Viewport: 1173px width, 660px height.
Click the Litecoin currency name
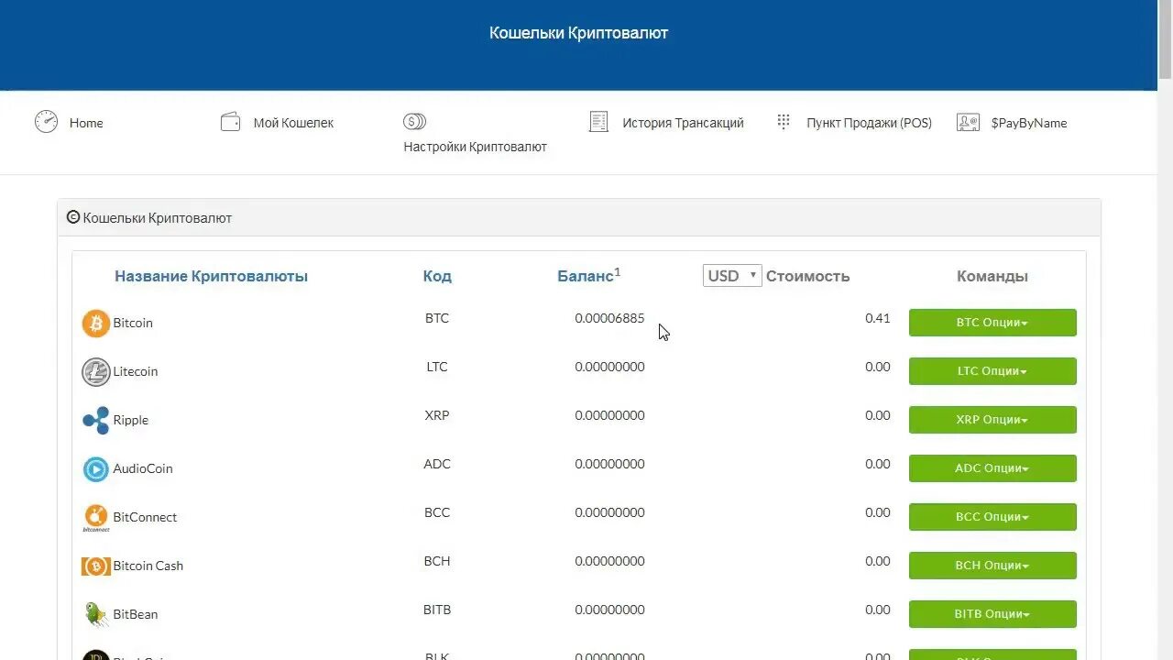click(136, 371)
